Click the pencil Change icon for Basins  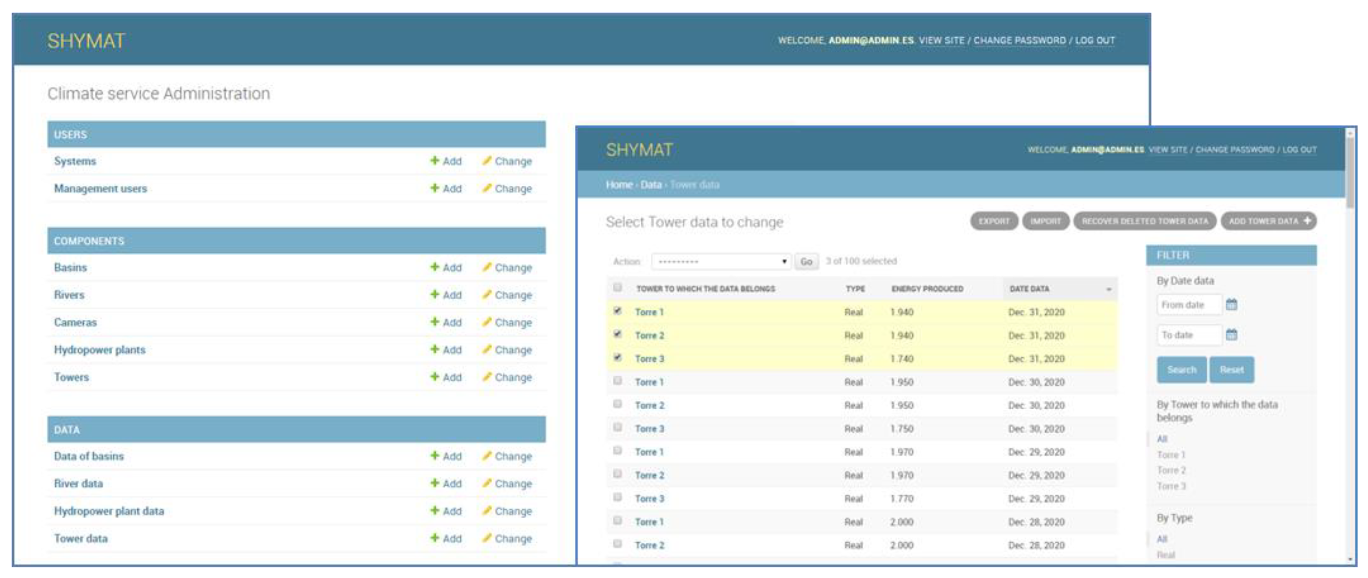point(487,267)
